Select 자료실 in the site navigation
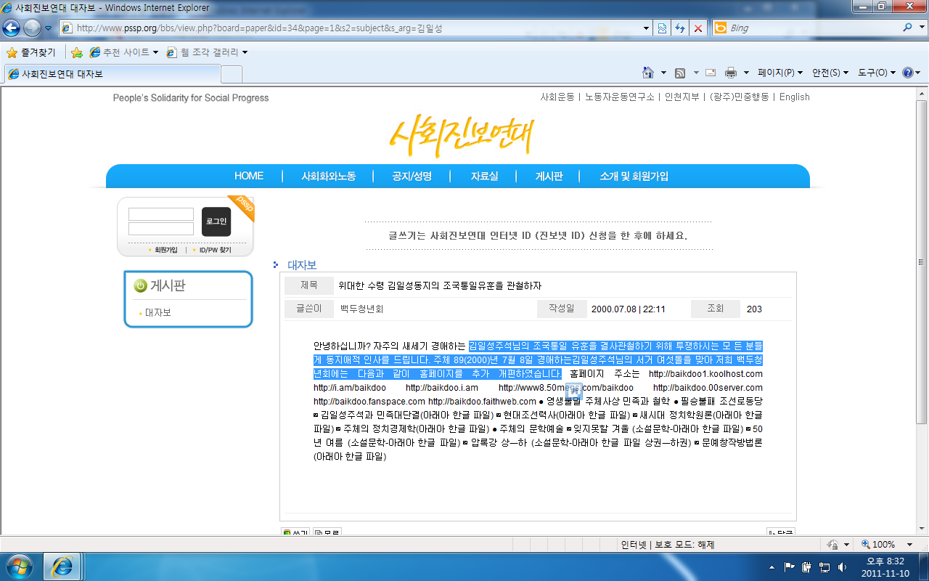 pos(484,176)
